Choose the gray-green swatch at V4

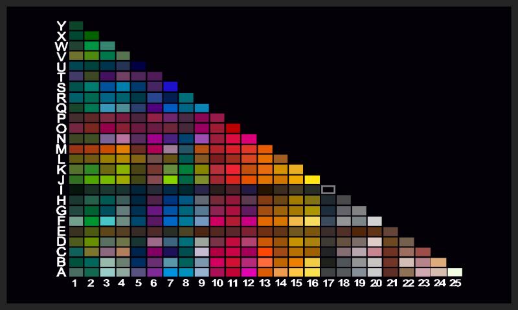point(123,56)
